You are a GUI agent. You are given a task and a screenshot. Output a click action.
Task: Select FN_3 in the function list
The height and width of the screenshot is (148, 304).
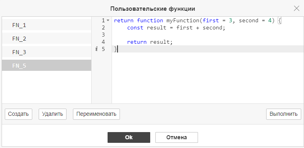pos(47,52)
